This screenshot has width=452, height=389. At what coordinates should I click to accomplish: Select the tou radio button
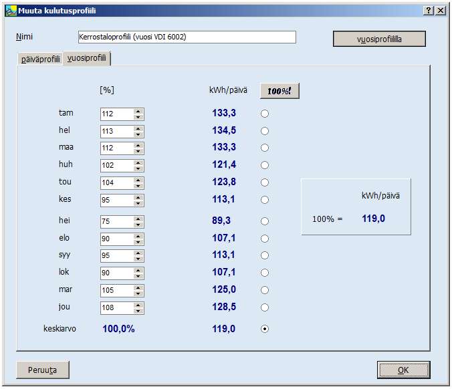click(265, 182)
